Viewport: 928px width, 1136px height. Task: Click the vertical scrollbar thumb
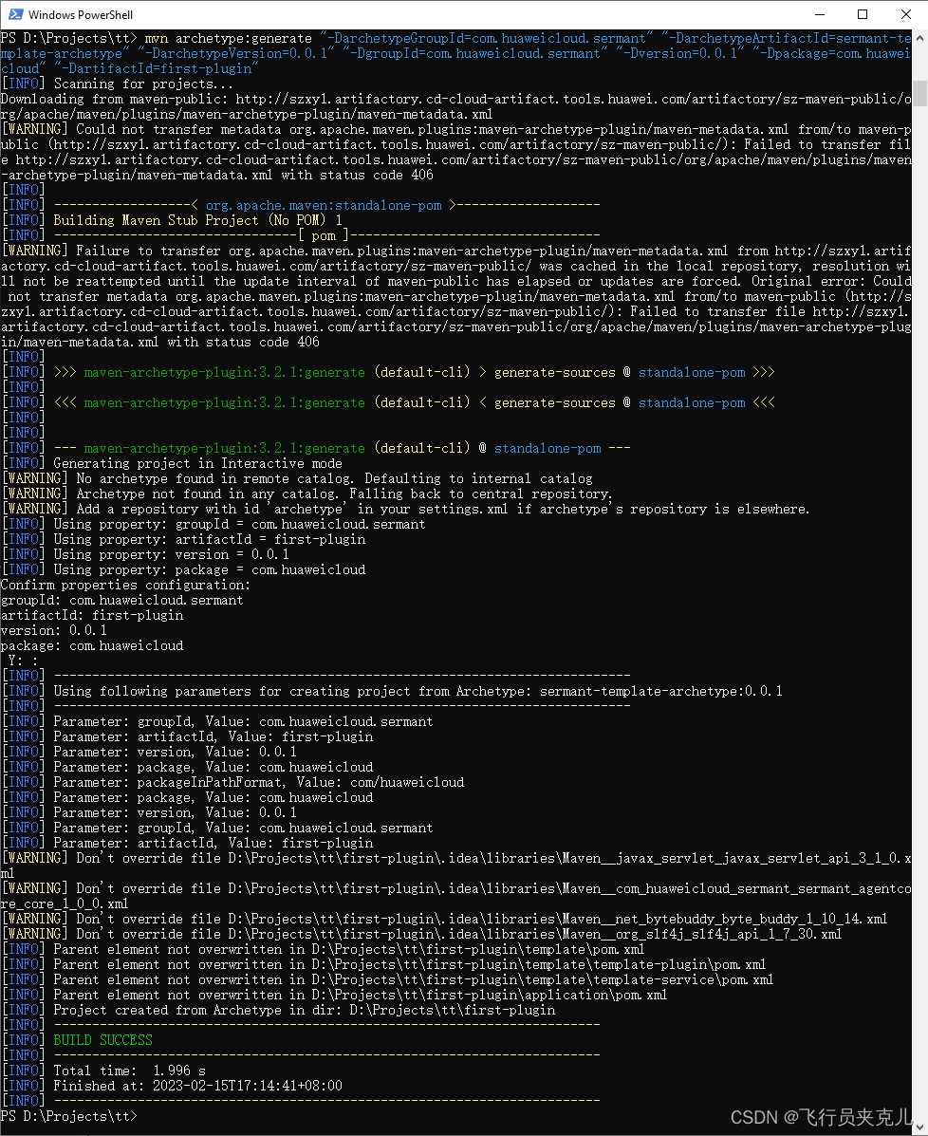(x=919, y=93)
